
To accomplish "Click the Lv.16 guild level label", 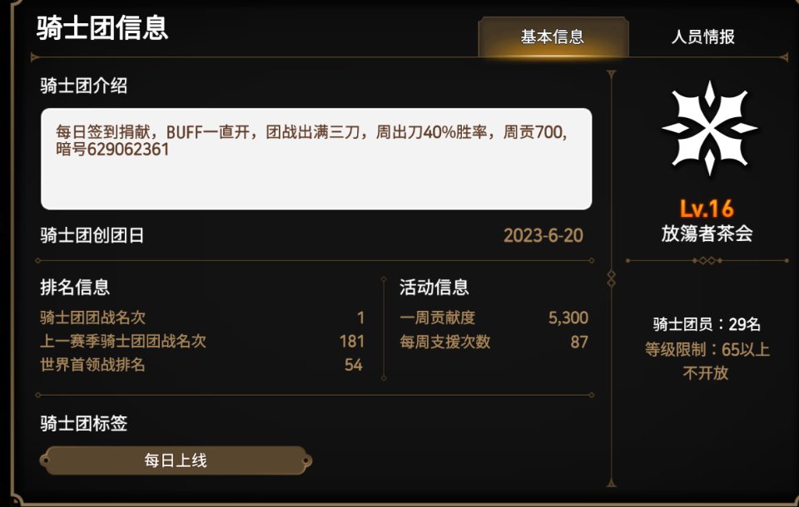I will tap(707, 209).
